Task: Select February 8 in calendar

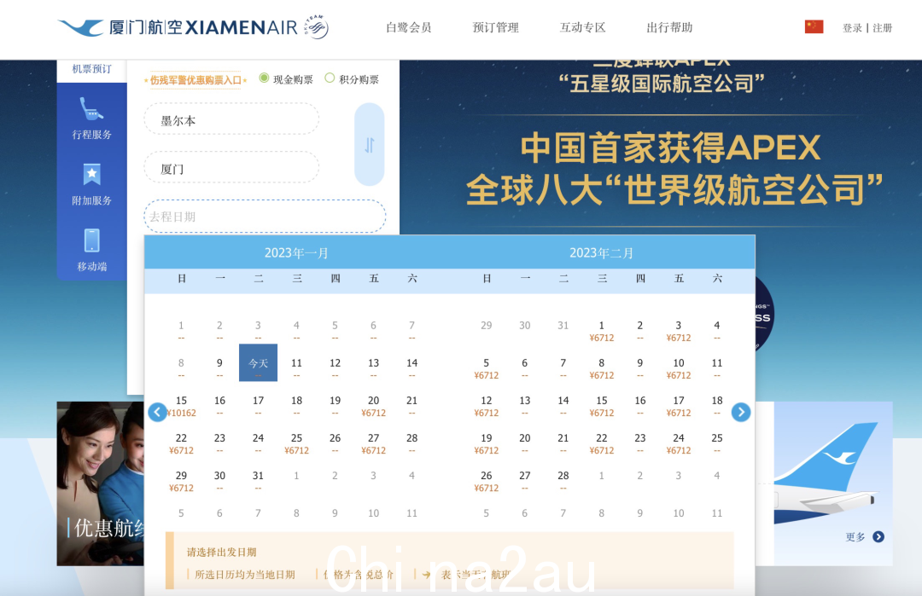Action: (x=602, y=368)
